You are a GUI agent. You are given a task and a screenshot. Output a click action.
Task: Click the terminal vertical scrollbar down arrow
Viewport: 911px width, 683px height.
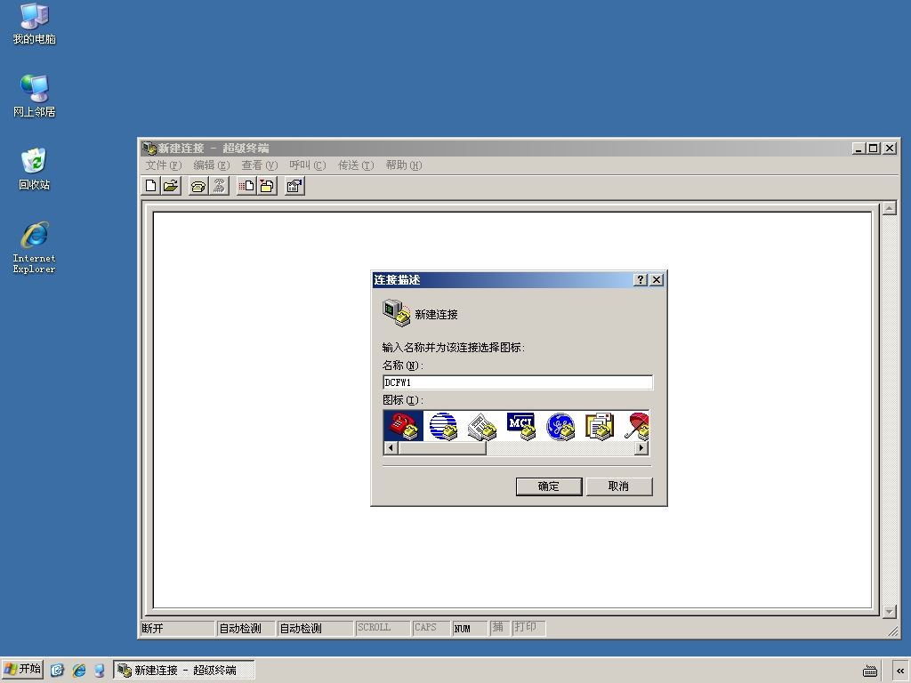pos(889,611)
